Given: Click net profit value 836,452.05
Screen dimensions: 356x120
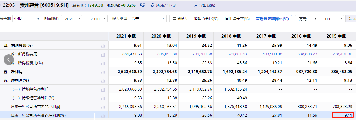Looking at the screenshot, I should pyautogui.click(x=341, y=72).
